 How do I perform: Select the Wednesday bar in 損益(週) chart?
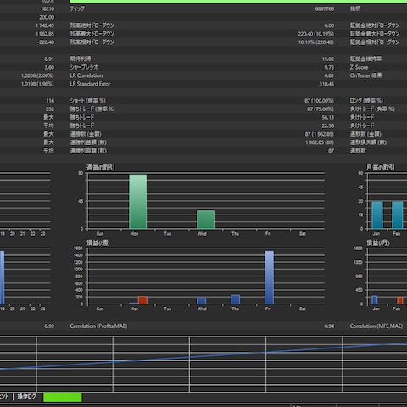[201, 301]
